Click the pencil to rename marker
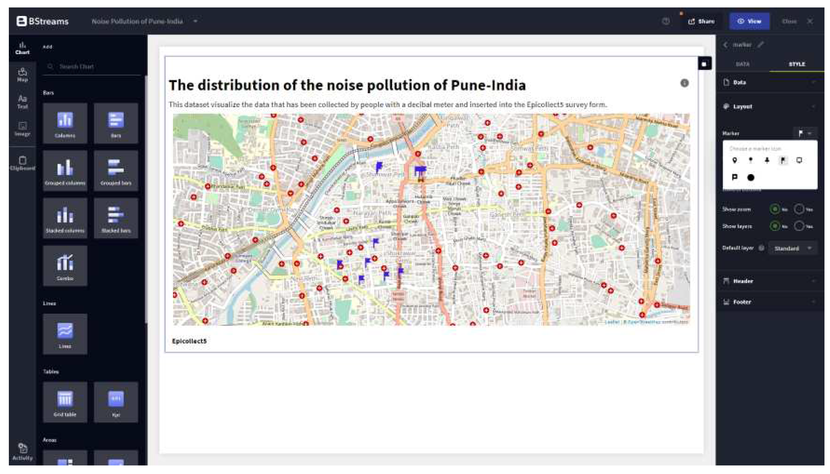The image size is (830, 474). [761, 45]
